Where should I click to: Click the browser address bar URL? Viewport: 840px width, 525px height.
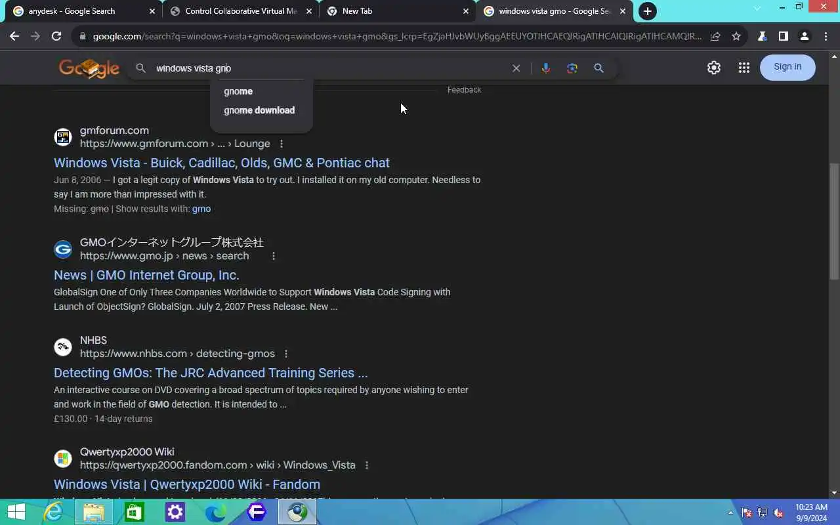397,37
